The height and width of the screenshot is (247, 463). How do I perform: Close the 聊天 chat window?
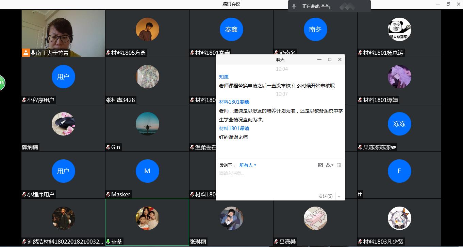pyautogui.click(x=340, y=59)
